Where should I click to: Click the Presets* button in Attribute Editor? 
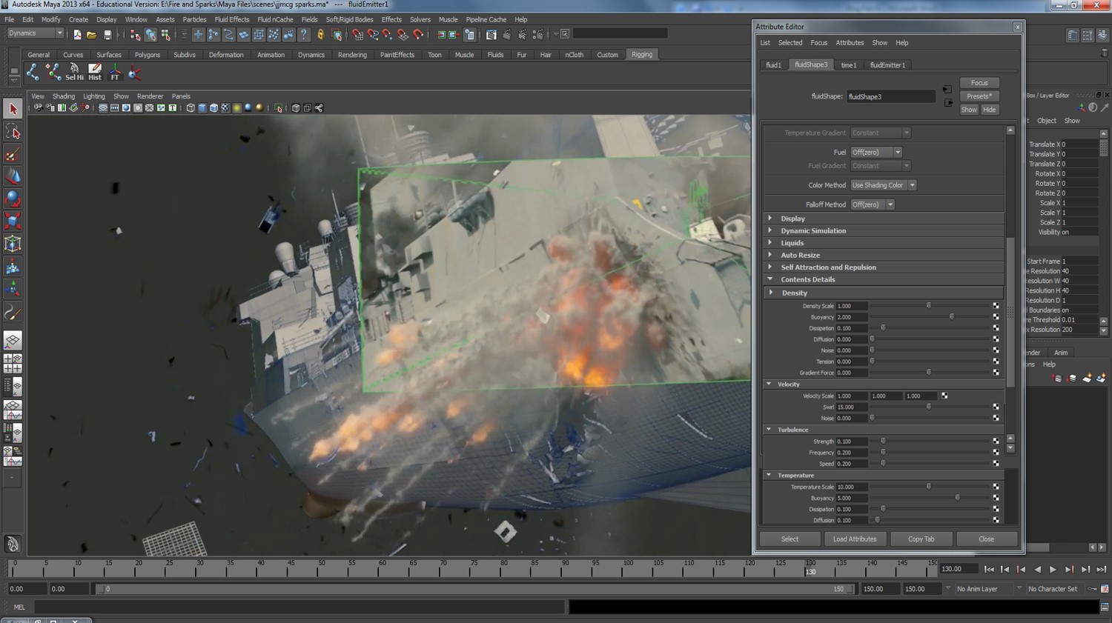[x=979, y=96]
